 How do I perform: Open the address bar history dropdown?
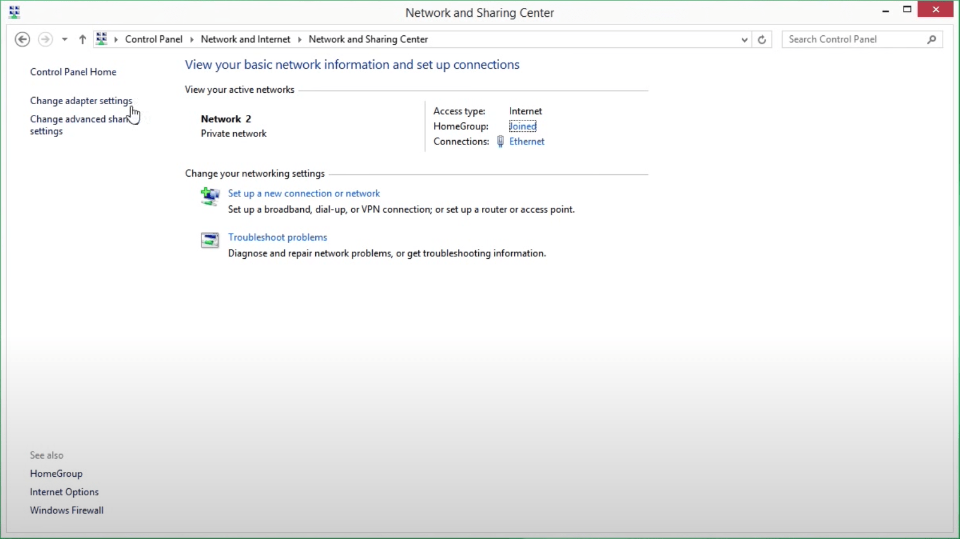coord(744,39)
